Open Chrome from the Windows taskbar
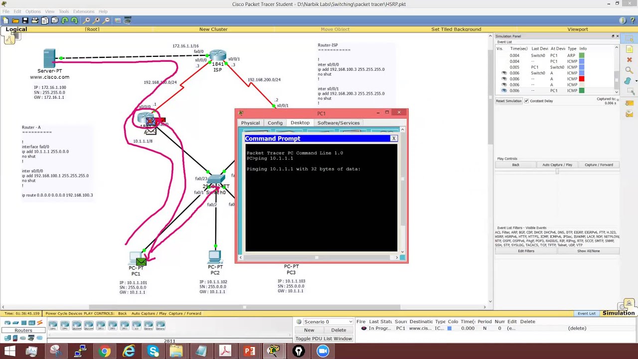Viewport: 638px width, 359px height. [104, 351]
